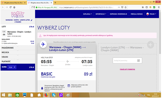Click POKAŻ LOTY POWROTNE link
Screen dimensions: 165x98
[127, 69]
